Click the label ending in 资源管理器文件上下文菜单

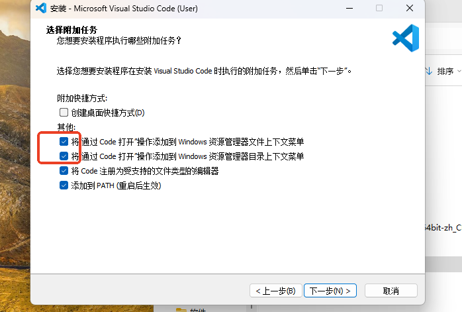point(187,142)
